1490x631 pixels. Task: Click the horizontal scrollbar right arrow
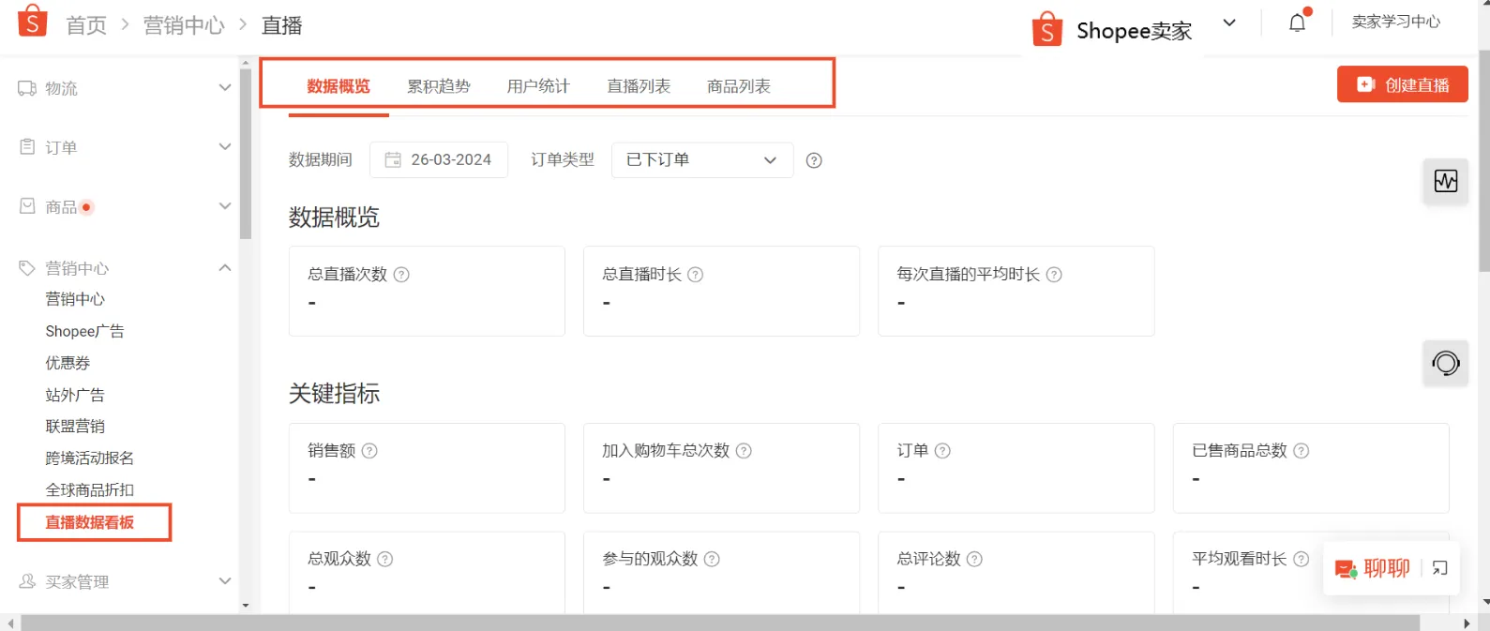coord(1467,623)
